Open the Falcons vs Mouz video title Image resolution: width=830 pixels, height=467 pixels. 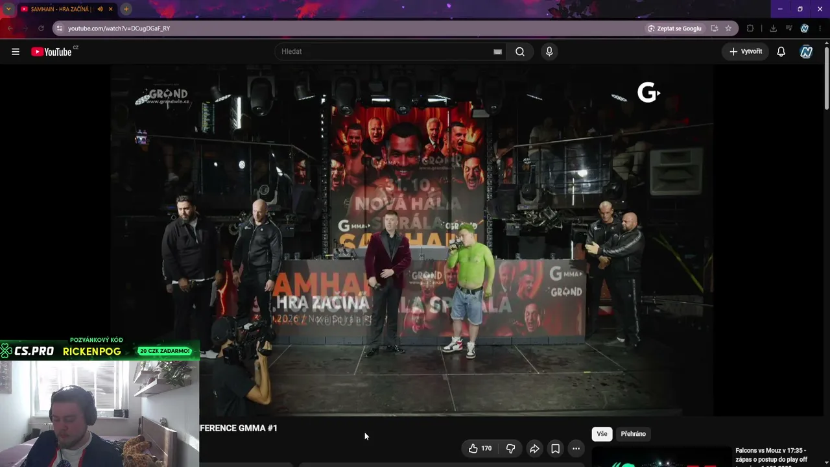pos(771,455)
